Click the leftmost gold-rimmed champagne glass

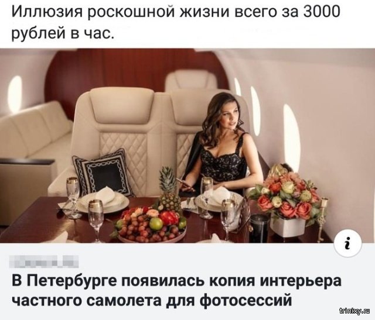pyautogui.click(x=74, y=197)
